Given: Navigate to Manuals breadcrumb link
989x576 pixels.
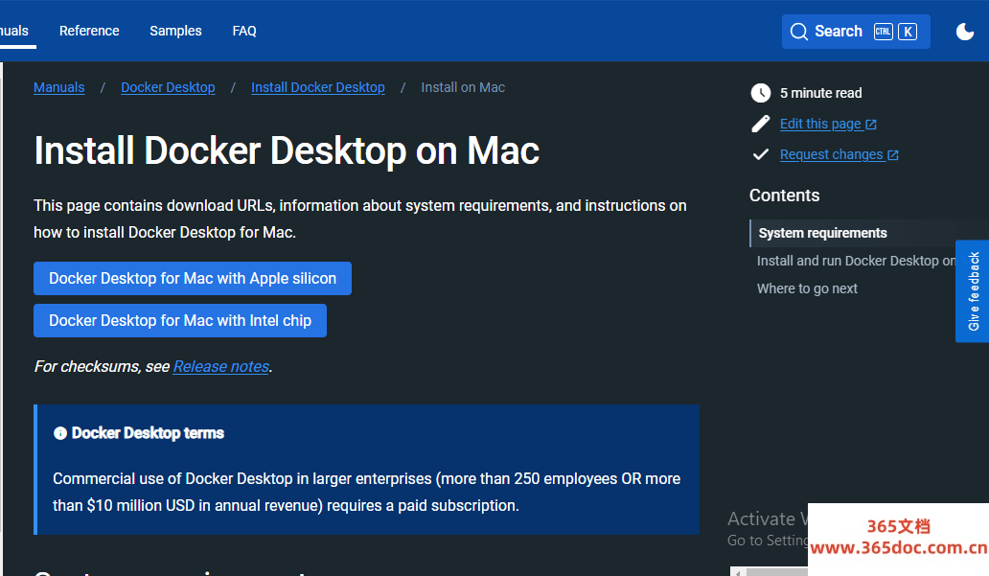Looking at the screenshot, I should point(58,87).
